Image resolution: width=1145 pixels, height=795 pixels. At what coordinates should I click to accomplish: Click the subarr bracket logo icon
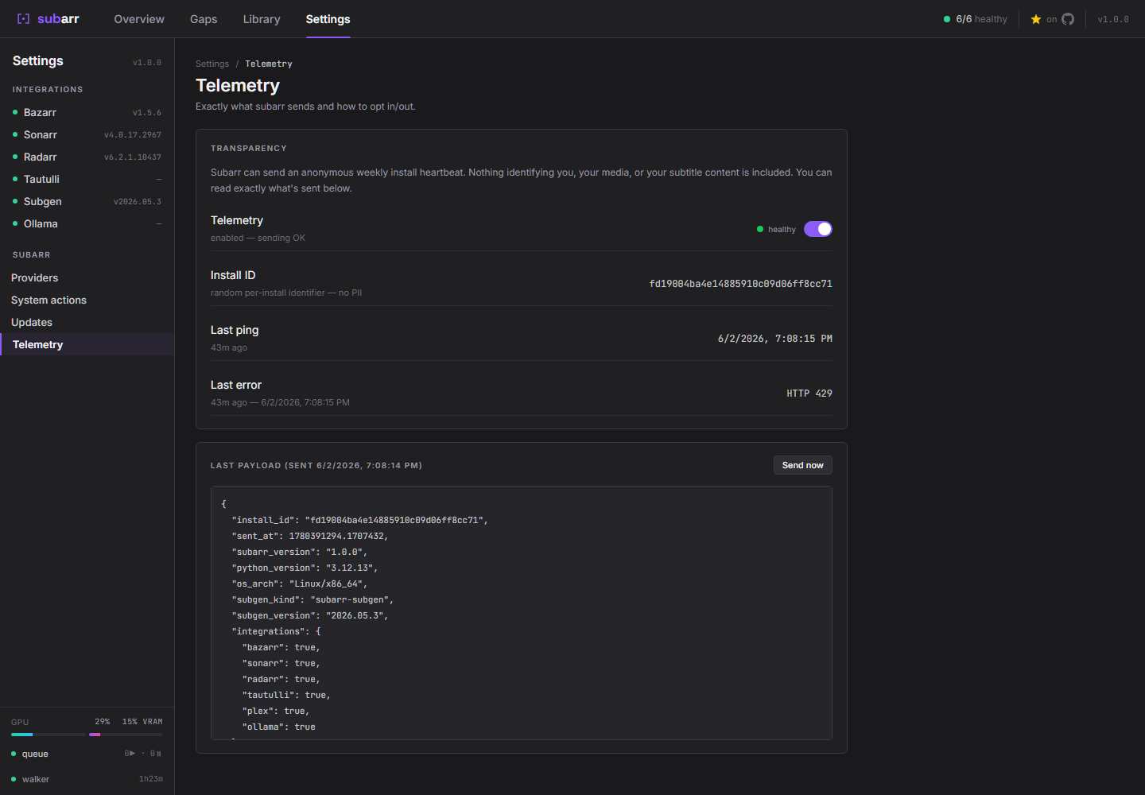[x=23, y=19]
